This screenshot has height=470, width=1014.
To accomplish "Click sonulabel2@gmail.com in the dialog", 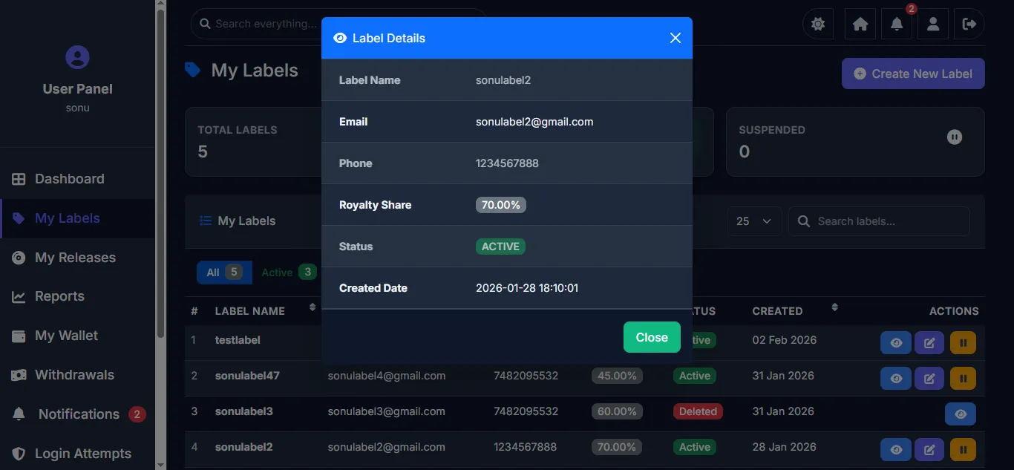I will coord(534,122).
